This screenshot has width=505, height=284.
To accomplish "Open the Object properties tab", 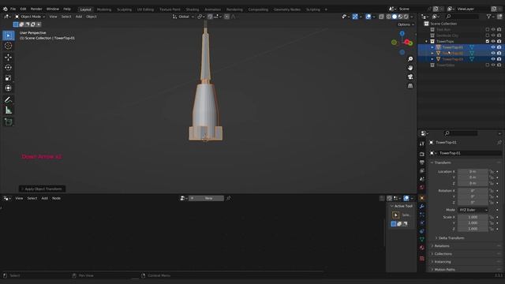I will point(422,198).
